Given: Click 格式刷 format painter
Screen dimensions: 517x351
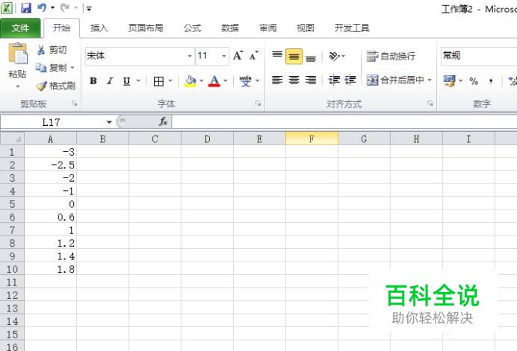Looking at the screenshot, I should 56,86.
